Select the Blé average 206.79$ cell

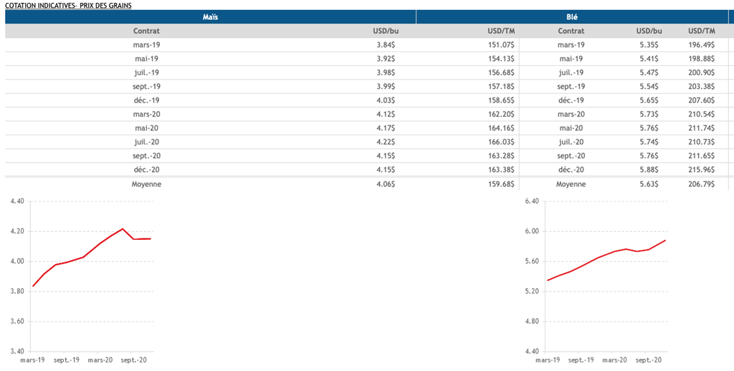coord(701,184)
